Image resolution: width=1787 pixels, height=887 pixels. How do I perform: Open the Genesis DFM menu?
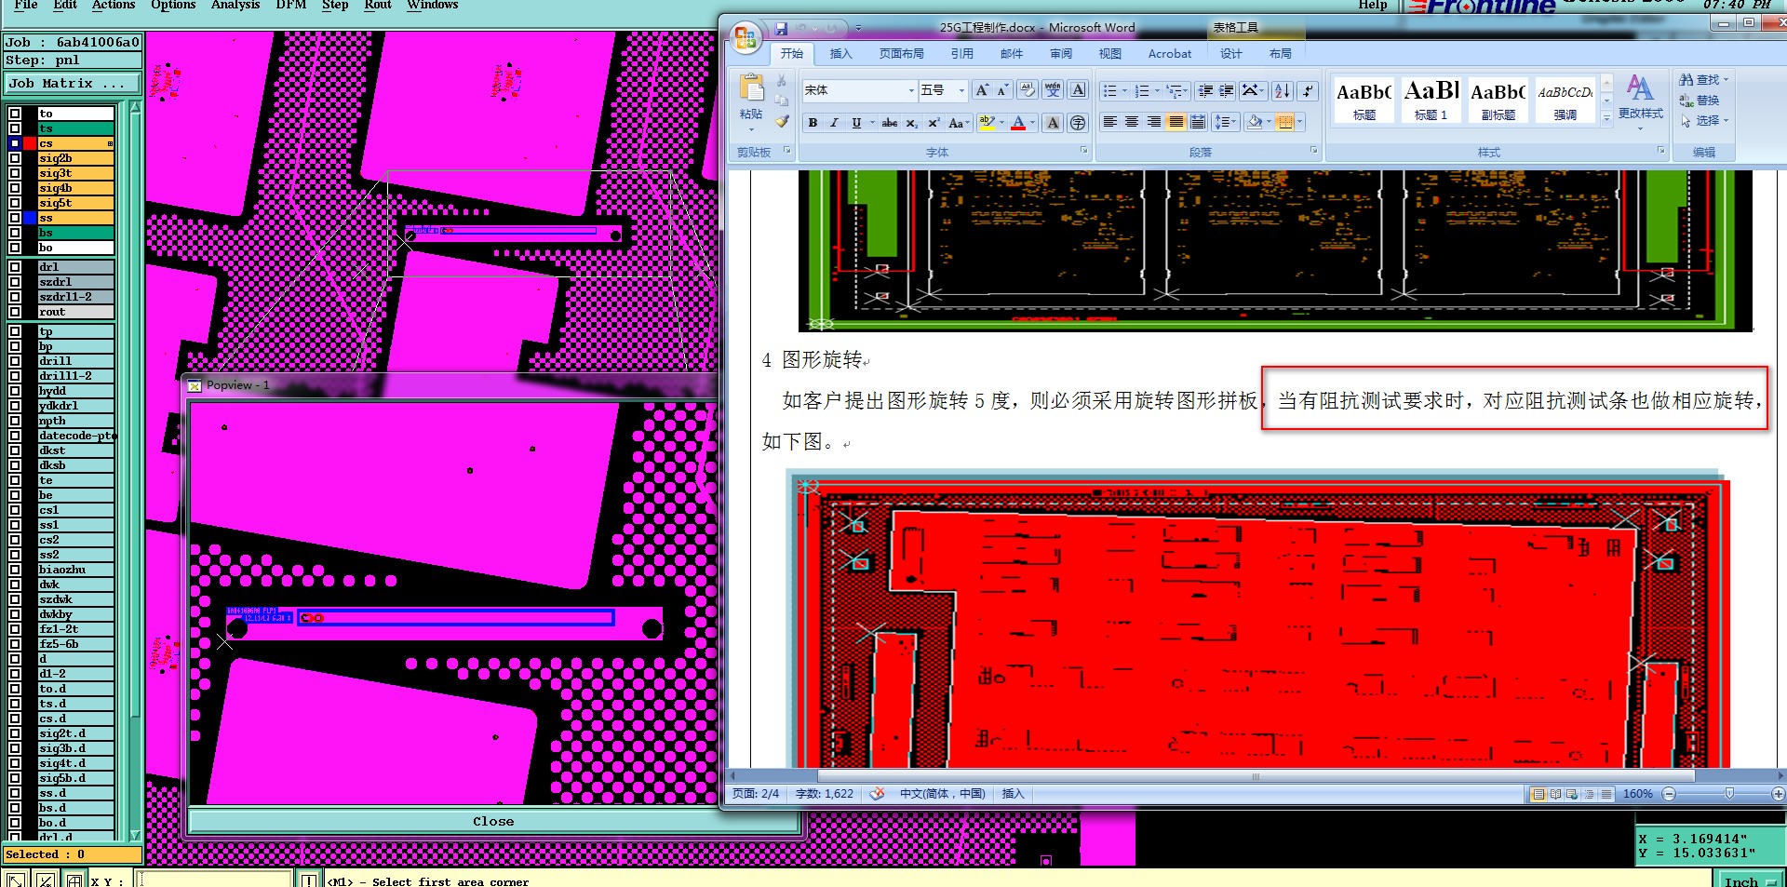click(291, 5)
